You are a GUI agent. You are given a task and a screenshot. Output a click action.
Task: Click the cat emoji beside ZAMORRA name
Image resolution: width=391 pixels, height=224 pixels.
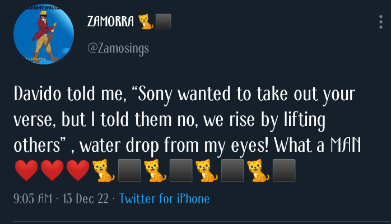coord(146,22)
